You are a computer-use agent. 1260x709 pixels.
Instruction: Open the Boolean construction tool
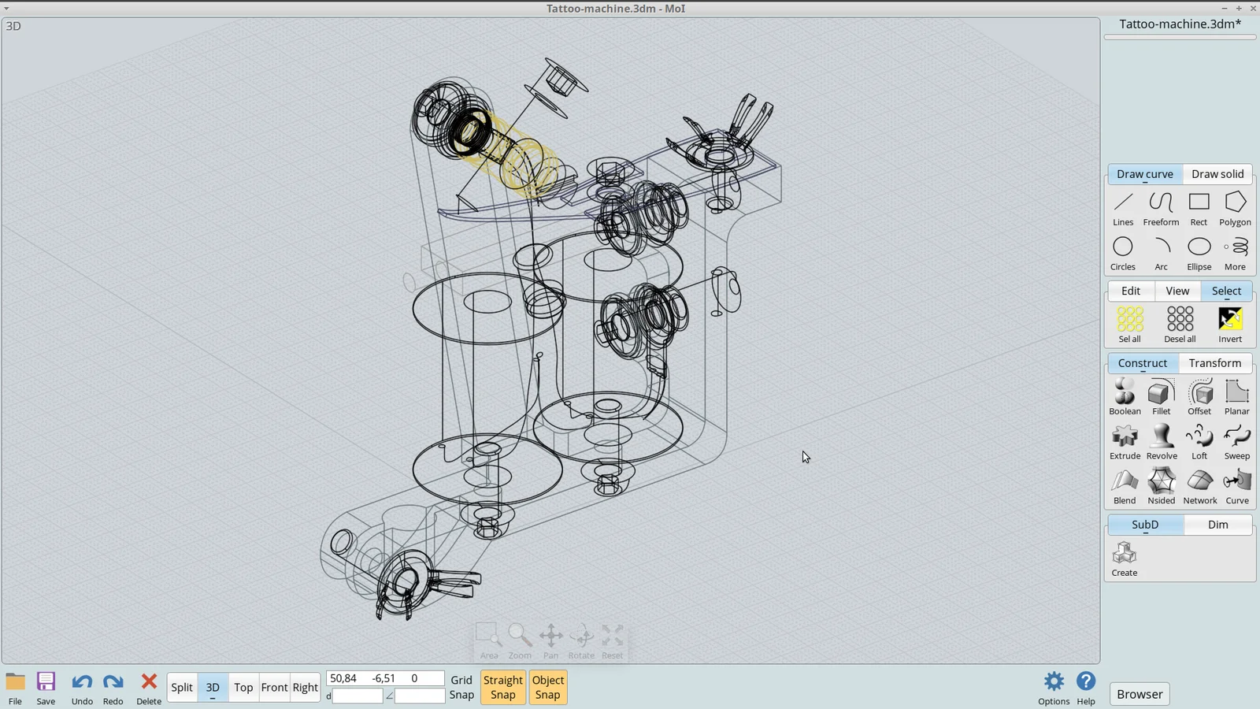tap(1125, 395)
